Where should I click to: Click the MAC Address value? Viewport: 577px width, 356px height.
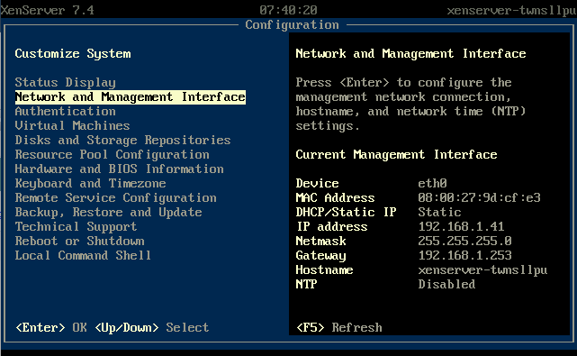[x=479, y=197]
